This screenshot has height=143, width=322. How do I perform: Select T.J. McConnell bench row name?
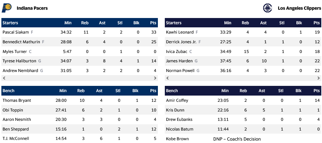click(x=16, y=138)
